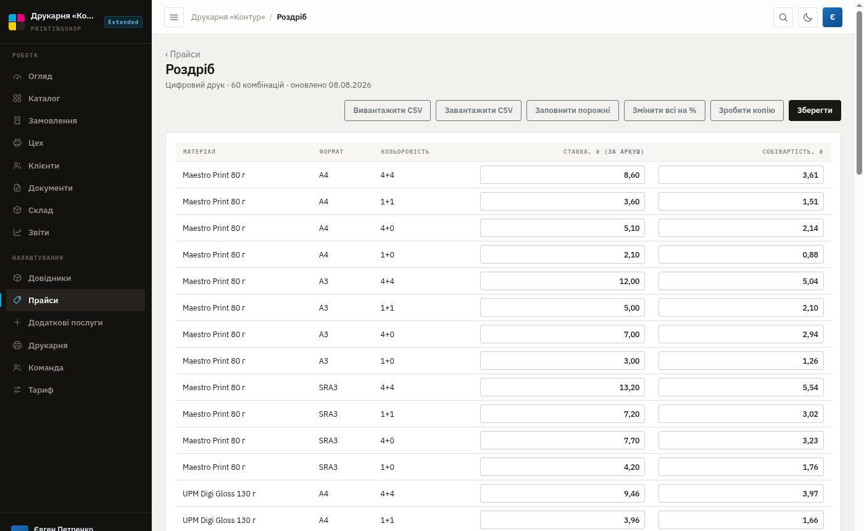Click the Додаткові послуги plus icon

pos(17,323)
